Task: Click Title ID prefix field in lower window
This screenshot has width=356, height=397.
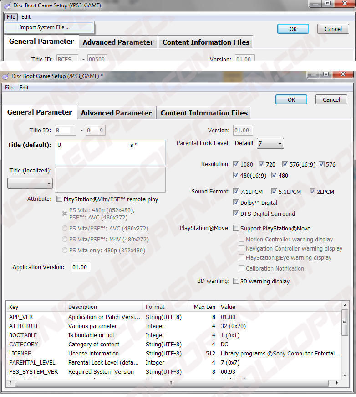Action: (65, 131)
